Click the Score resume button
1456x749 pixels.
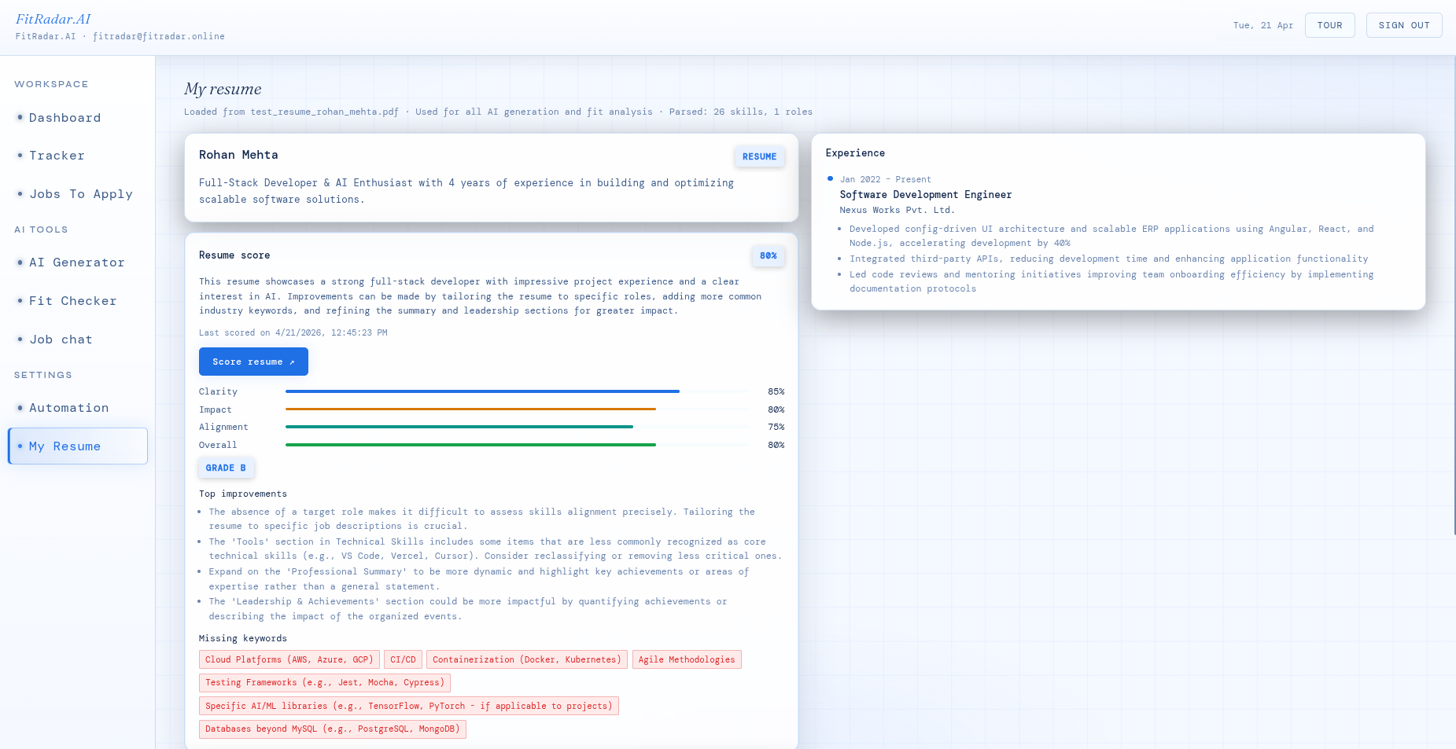point(253,362)
